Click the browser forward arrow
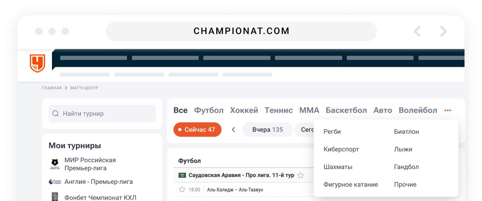Image resolution: width=482 pixels, height=201 pixels. coord(443,31)
